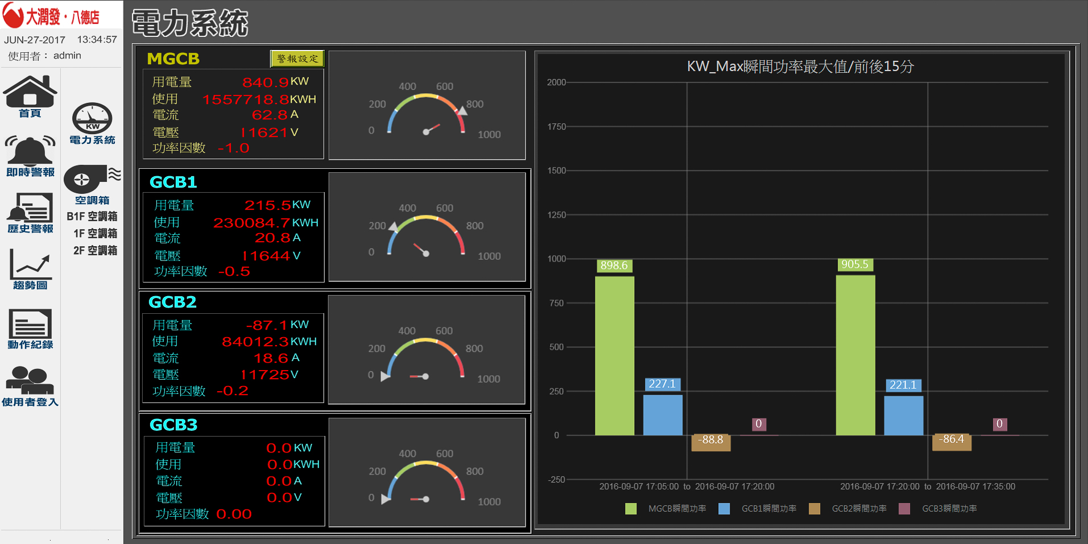Toggle GCB1瞬間功率 legend blue swatch

coord(724,509)
